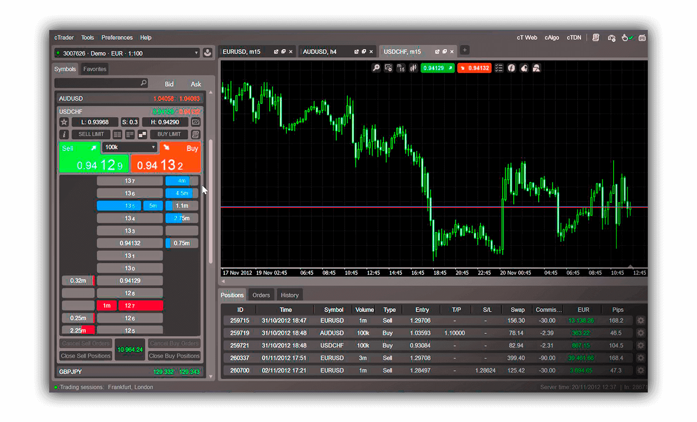
Task: Click the symbols list vertical scrollbar
Action: point(211,202)
